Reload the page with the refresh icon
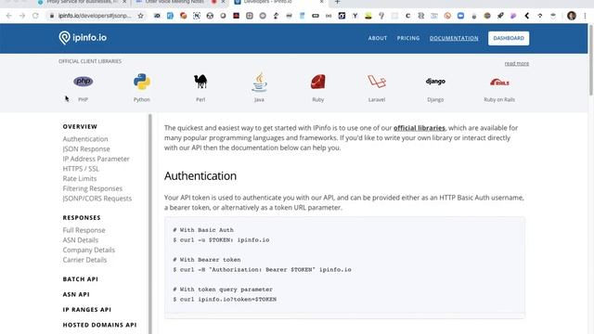 [35, 16]
